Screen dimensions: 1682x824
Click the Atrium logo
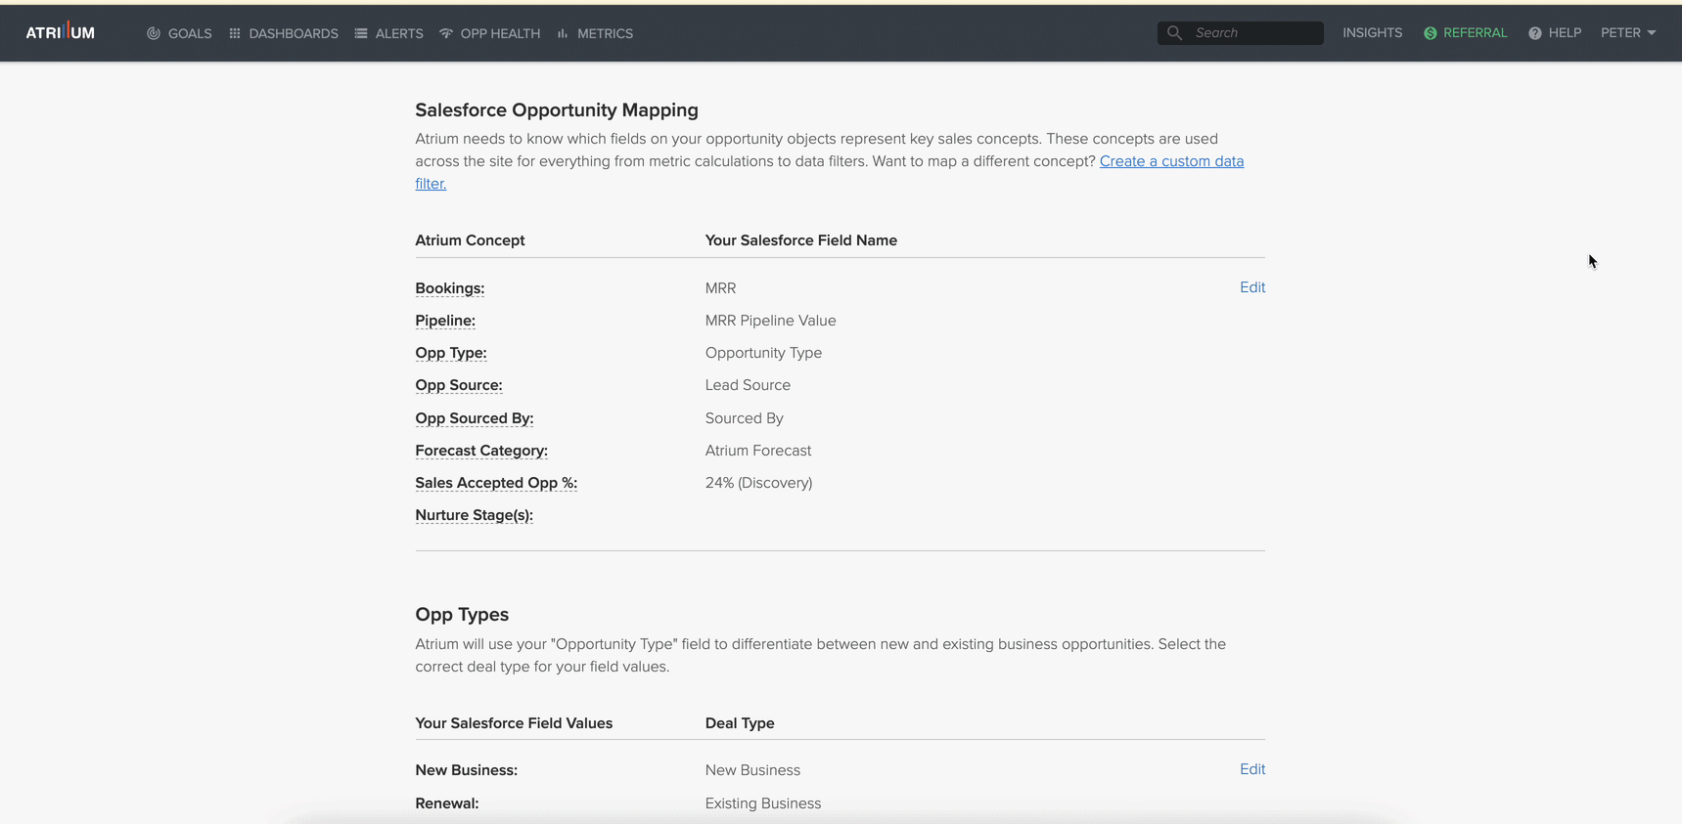(x=61, y=32)
